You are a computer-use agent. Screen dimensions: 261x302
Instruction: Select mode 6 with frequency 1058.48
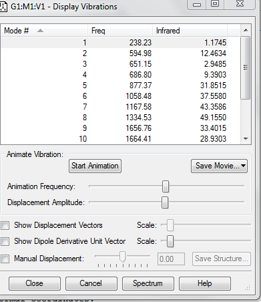pyautogui.click(x=114, y=96)
